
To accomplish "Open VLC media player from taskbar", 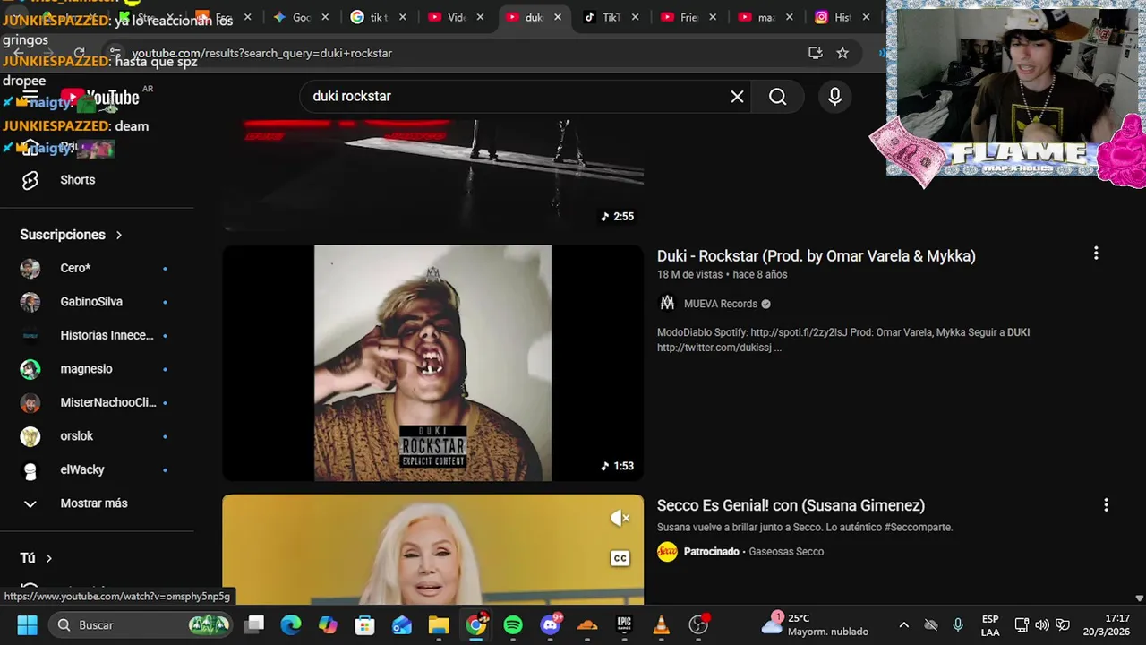I will 661,624.
